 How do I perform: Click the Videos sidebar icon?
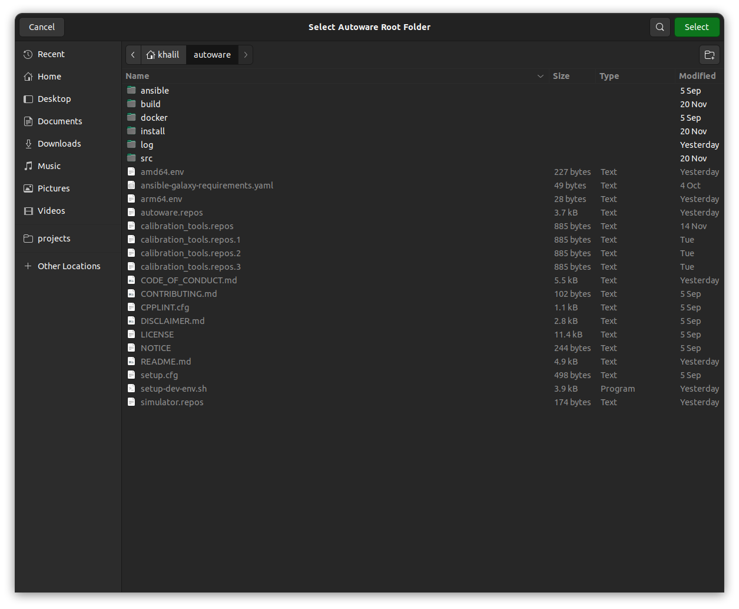coord(28,210)
